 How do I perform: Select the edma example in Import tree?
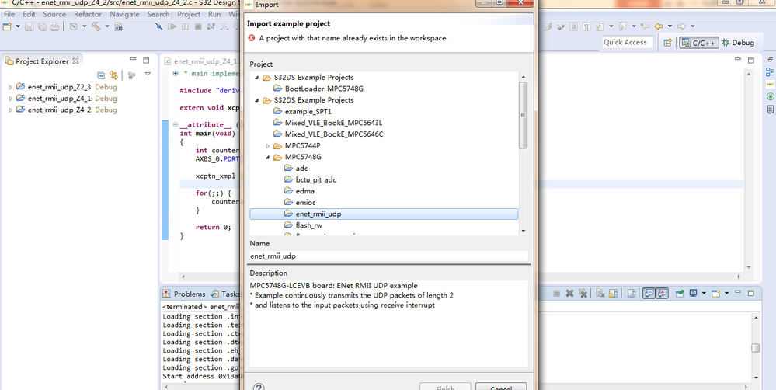[304, 192]
